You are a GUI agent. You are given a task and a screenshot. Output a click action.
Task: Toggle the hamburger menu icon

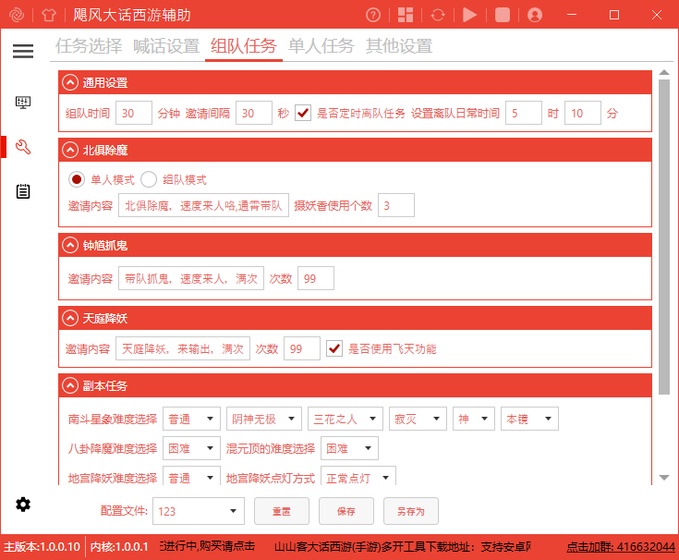(23, 51)
